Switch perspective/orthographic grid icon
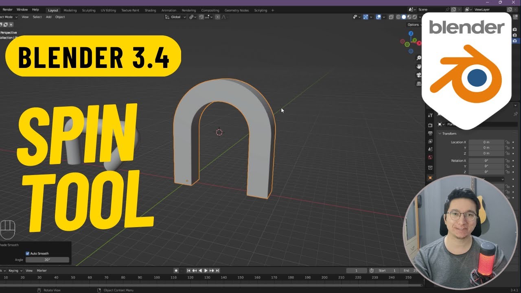This screenshot has height=293, width=521. 419,83
